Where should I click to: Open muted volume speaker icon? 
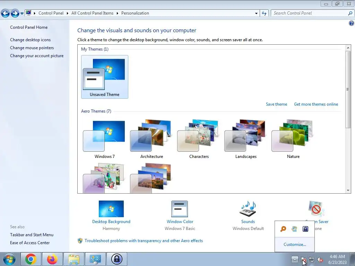[320, 259]
